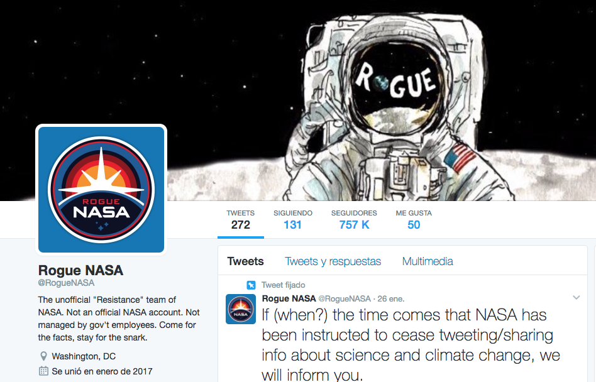Open the Siguiendo 131 list
The image size is (596, 382).
point(293,219)
